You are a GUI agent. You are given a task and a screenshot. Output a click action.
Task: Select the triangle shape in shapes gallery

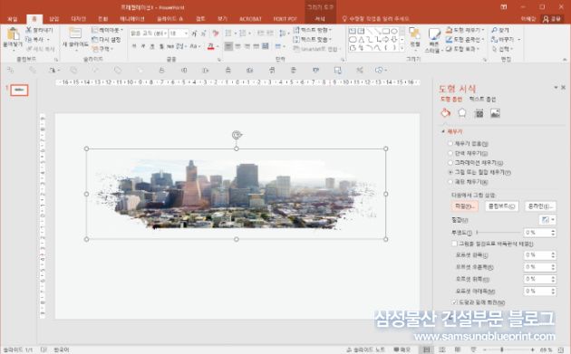(x=361, y=39)
